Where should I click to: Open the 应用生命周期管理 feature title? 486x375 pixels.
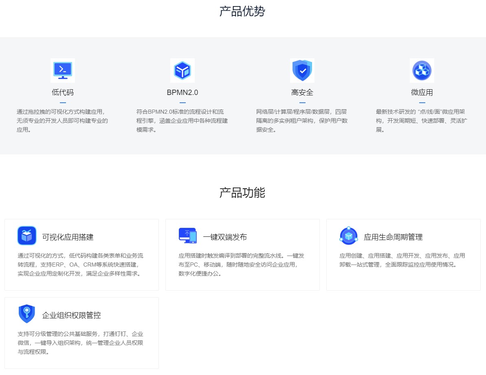[393, 237]
